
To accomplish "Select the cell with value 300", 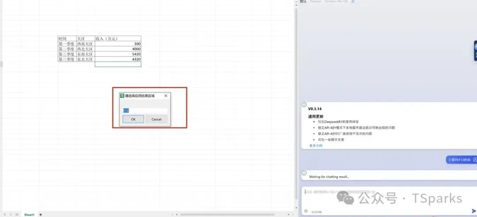I will (x=118, y=44).
